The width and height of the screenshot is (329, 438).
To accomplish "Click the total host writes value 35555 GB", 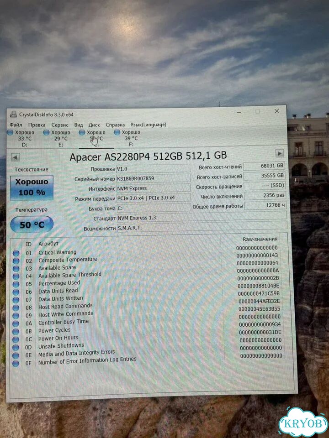I will [x=265, y=175].
